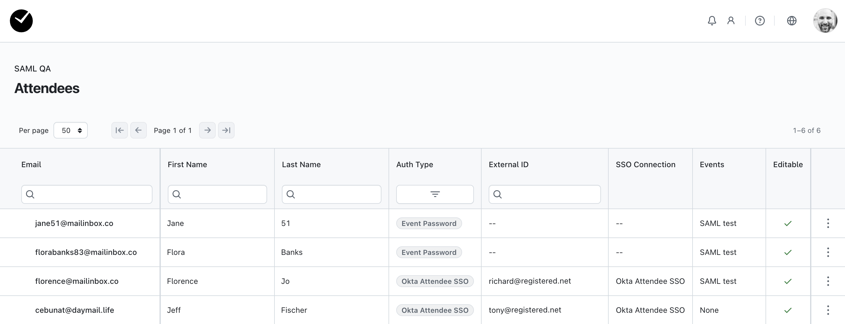845x324 pixels.
Task: Open the help question mark icon
Action: 759,21
